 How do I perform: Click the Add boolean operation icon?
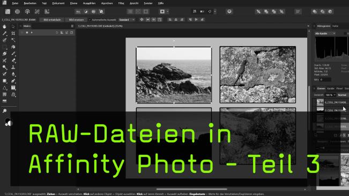click(x=315, y=12)
